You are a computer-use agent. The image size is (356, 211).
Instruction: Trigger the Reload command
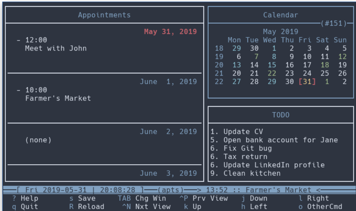[91, 207]
